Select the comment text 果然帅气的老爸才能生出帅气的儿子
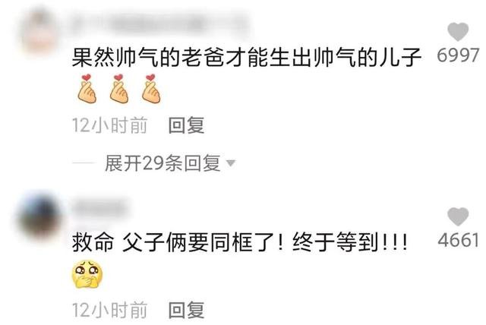The height and width of the screenshot is (325, 486). pyautogui.click(x=247, y=58)
